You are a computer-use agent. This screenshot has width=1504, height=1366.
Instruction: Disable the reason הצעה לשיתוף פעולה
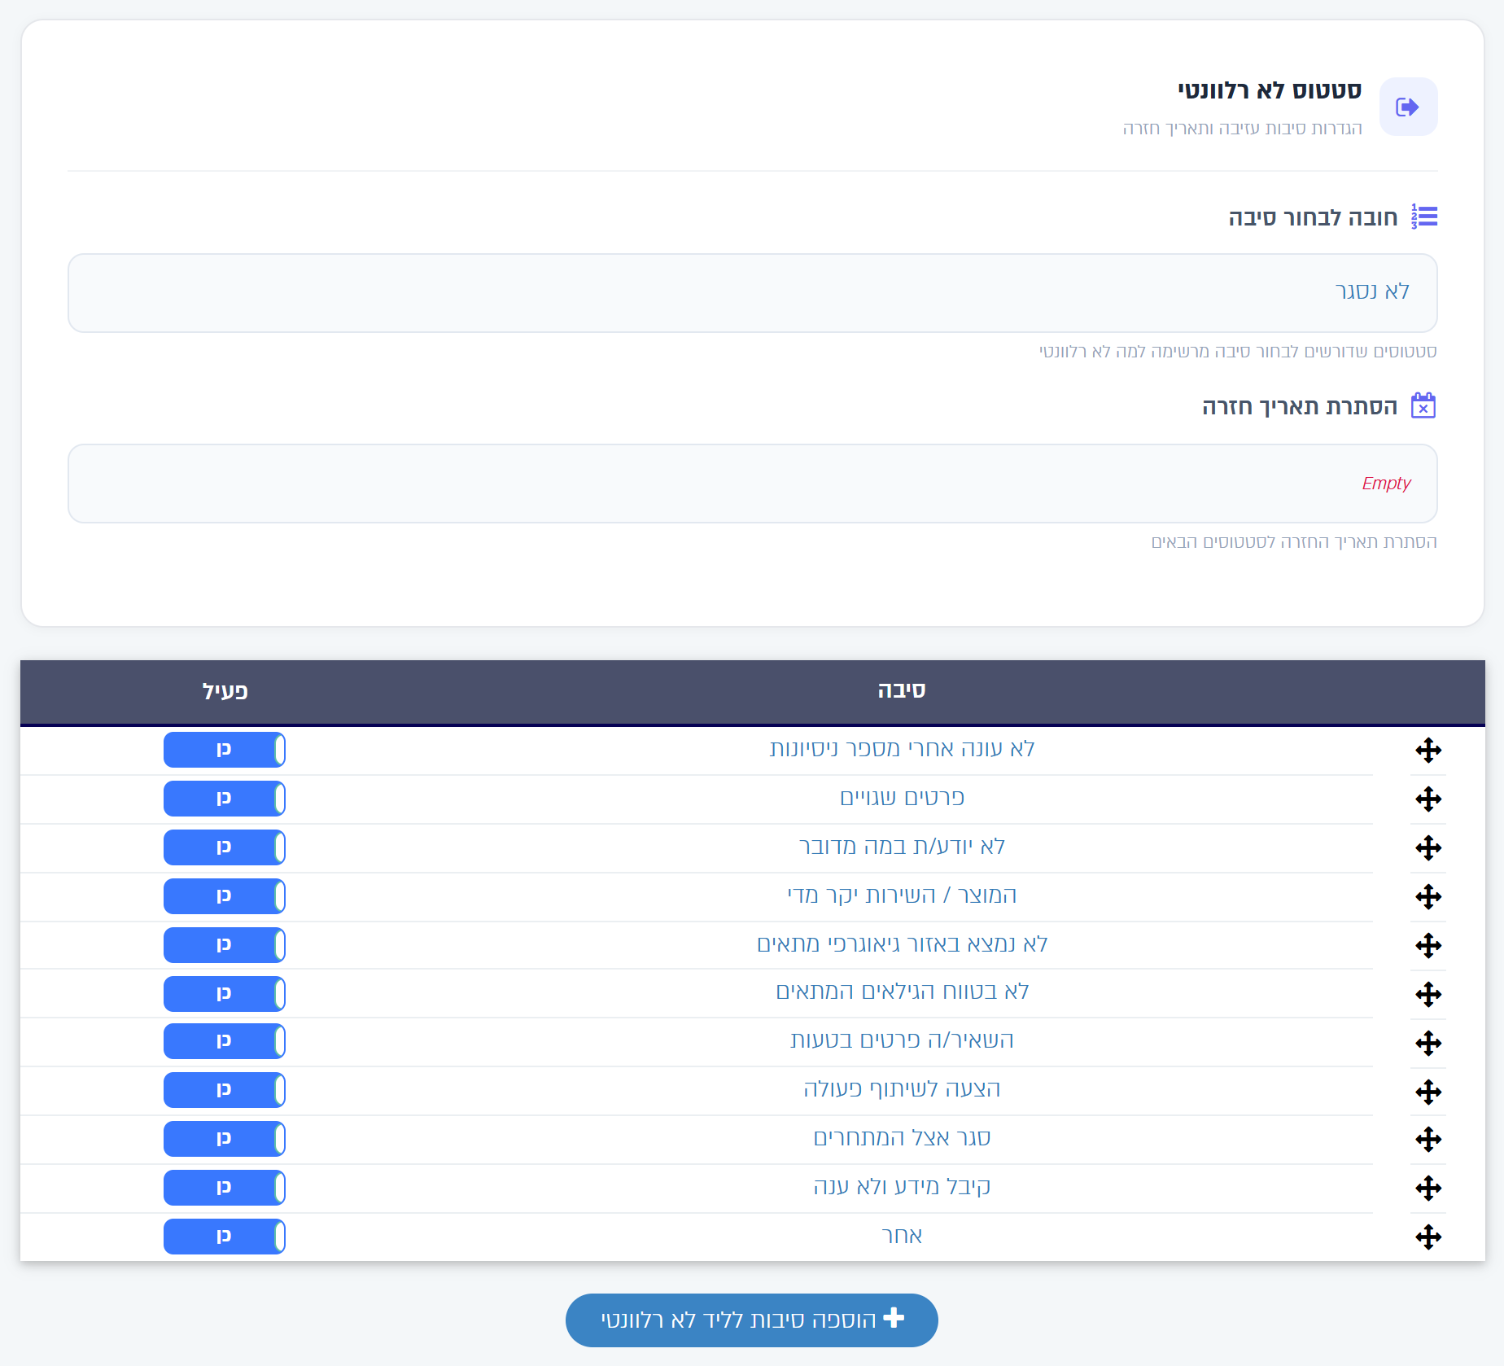coord(225,1090)
